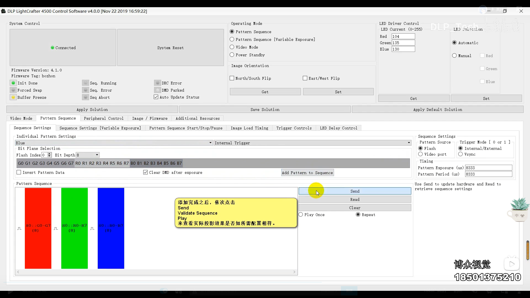Click the Pattern Exposure input field
This screenshot has height=298, width=530.
pyautogui.click(x=488, y=168)
